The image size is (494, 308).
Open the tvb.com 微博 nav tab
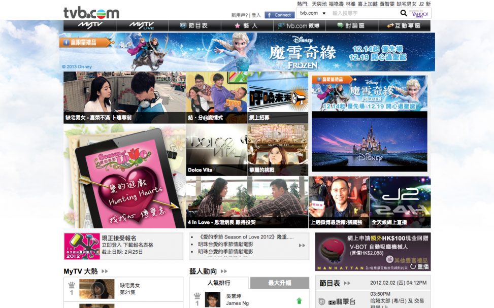coord(300,25)
